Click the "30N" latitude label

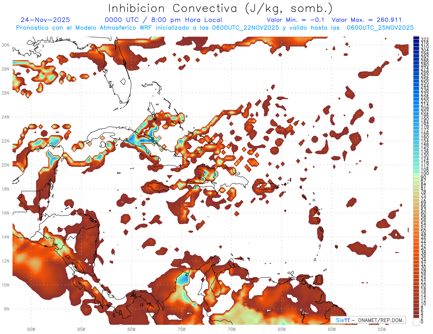click(6, 45)
